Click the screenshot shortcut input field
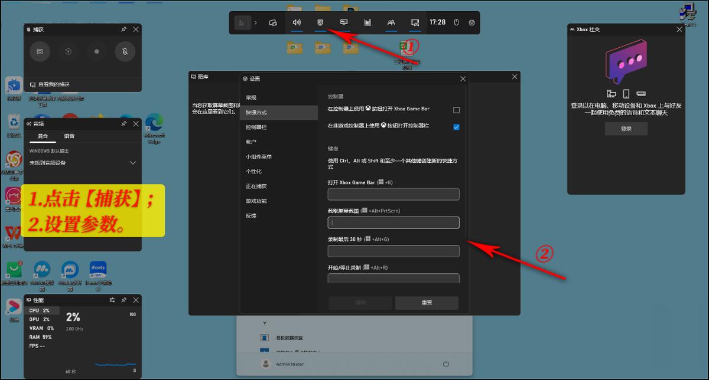This screenshot has height=380, width=709. [393, 222]
